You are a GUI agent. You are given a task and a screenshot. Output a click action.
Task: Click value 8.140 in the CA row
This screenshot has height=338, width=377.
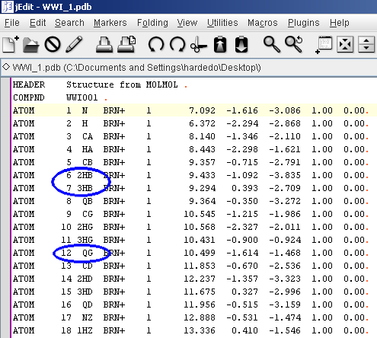(x=202, y=136)
